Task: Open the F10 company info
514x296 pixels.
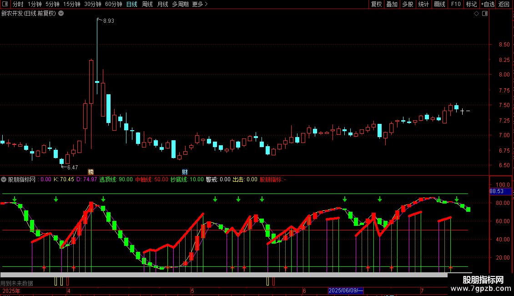Action: tap(456, 4)
